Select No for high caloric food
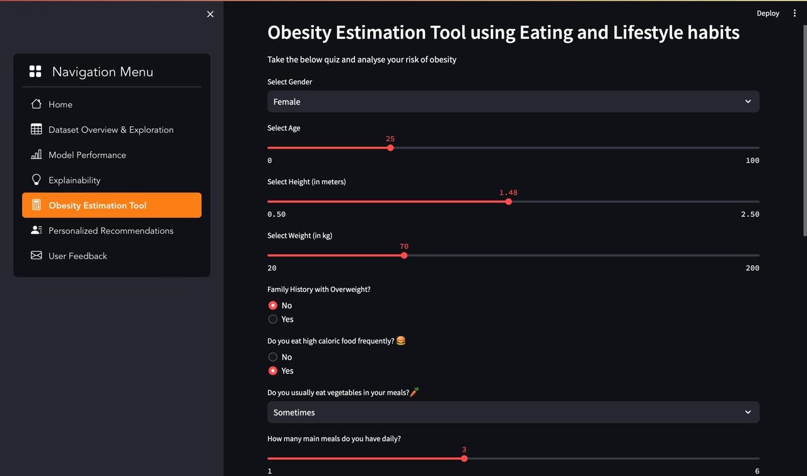Screen dimensions: 807x476 pos(273,357)
